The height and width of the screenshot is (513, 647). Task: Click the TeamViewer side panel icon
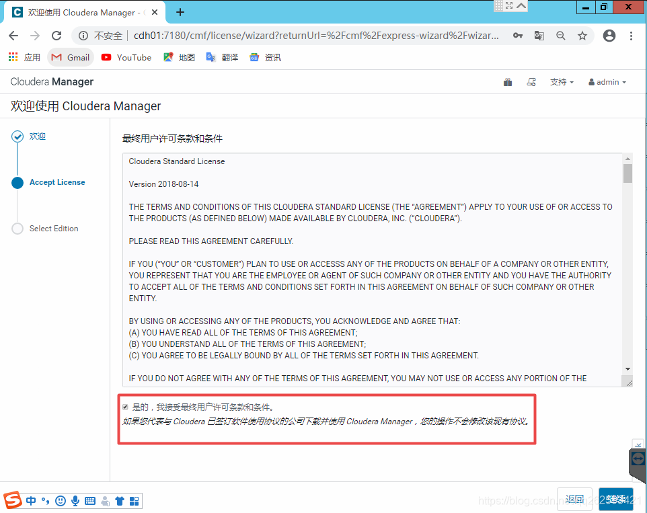tap(638, 459)
